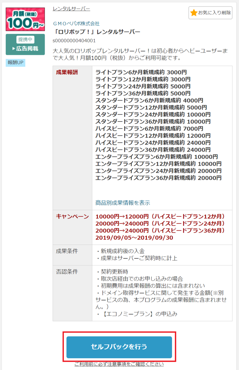The width and height of the screenshot is (239, 370).
Task: Click the 成果報酬 row header
Action: (67, 72)
